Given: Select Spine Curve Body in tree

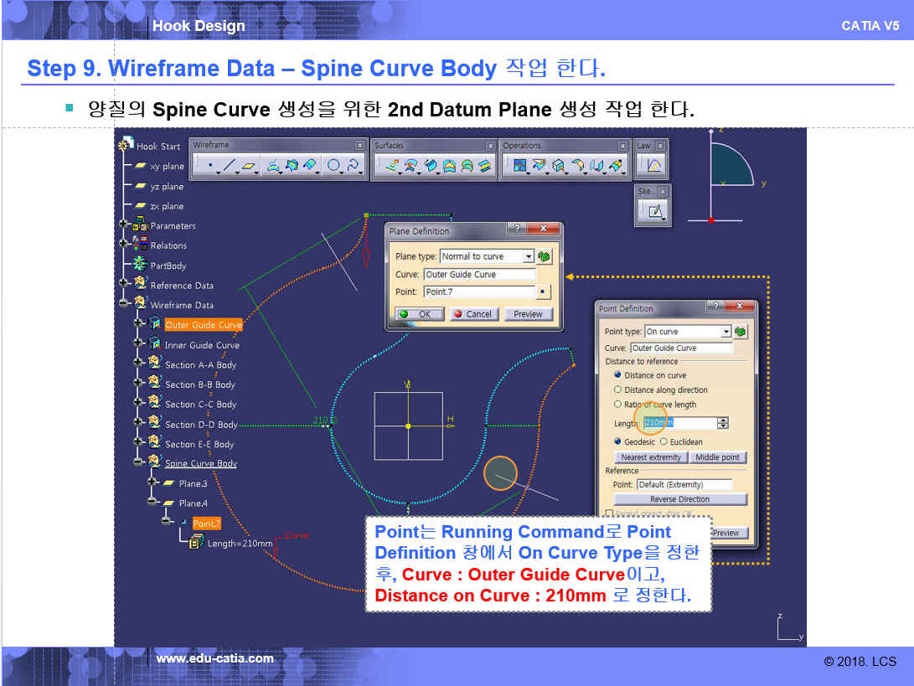Looking at the screenshot, I should (200, 463).
